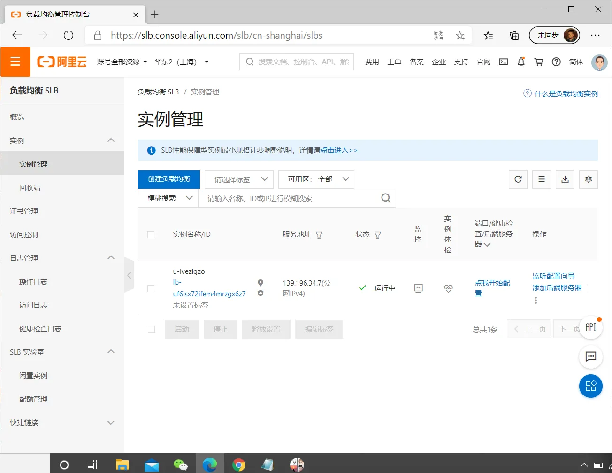Expand account all resources dropdown
Screen dimensions: 612x473
coord(122,62)
